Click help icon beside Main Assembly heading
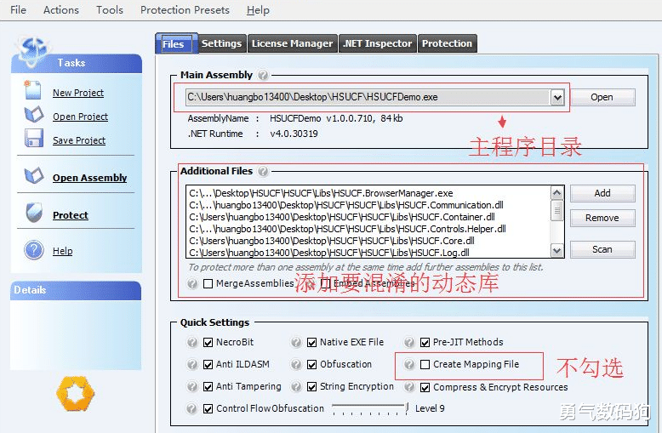 tap(263, 75)
